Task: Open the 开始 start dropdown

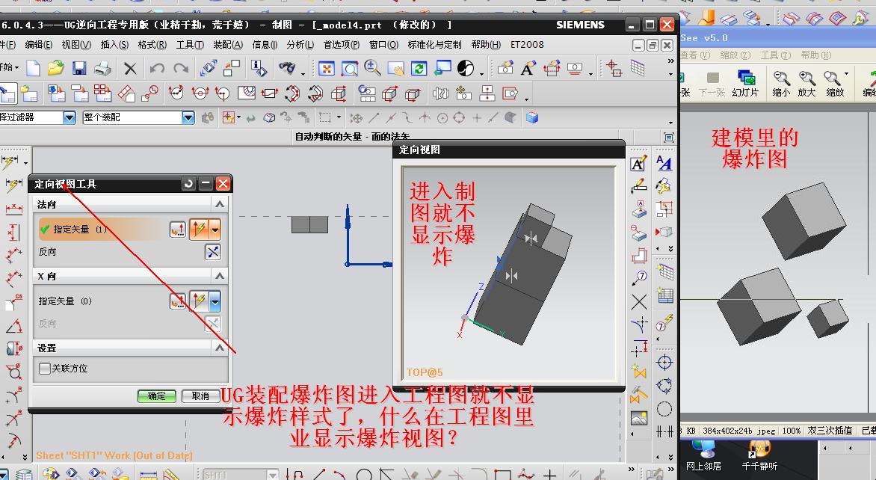Action: pyautogui.click(x=10, y=67)
